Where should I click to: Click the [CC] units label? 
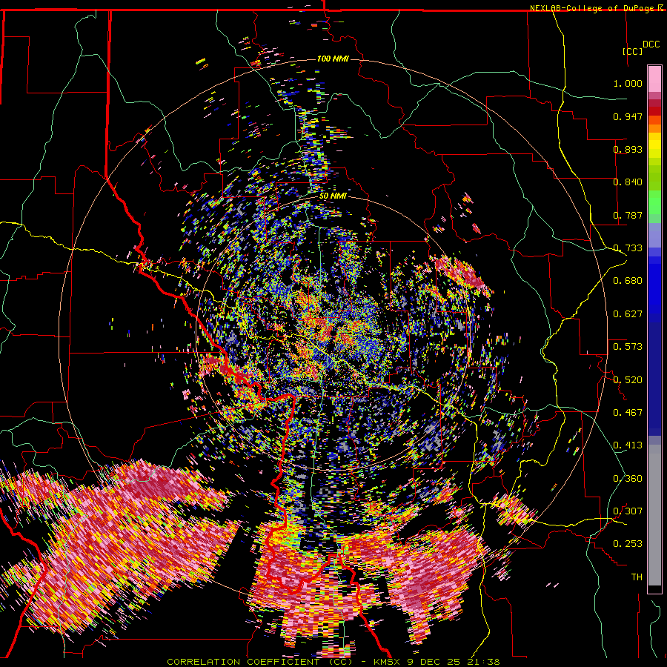632,51
